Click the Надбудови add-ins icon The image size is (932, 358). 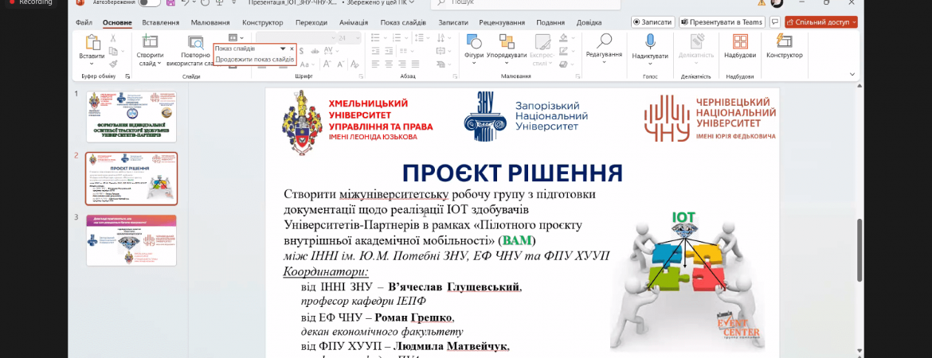click(x=740, y=41)
